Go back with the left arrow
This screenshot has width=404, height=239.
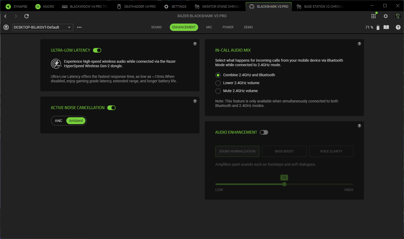(5, 16)
